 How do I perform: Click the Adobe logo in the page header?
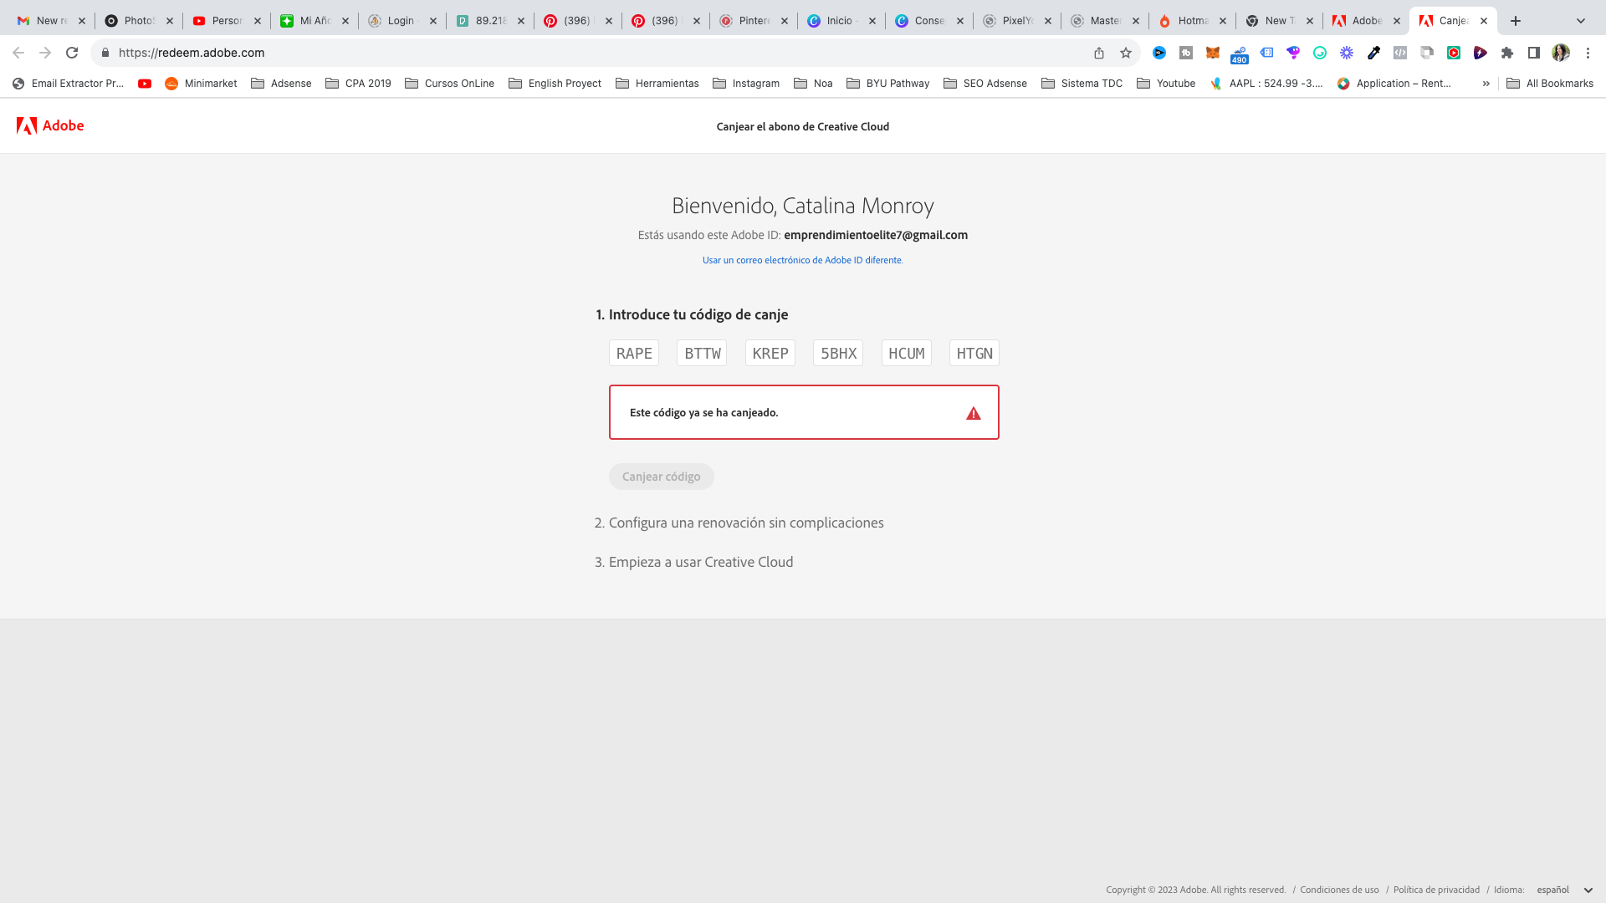coord(50,125)
